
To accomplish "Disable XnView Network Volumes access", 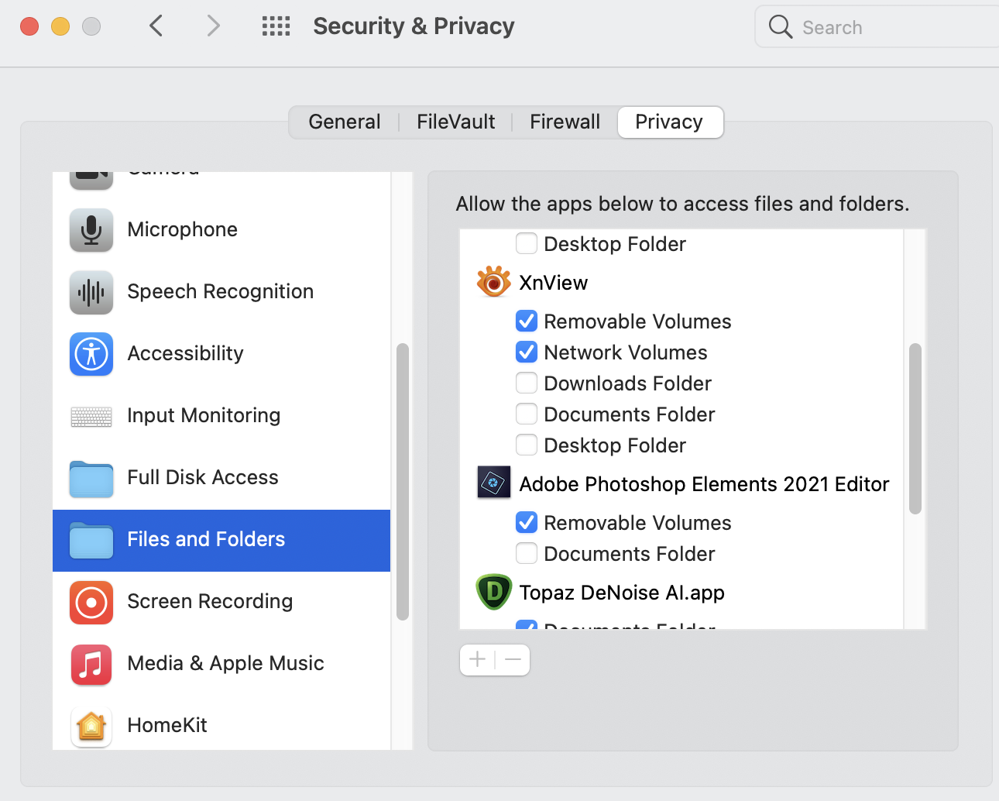I will [x=527, y=352].
